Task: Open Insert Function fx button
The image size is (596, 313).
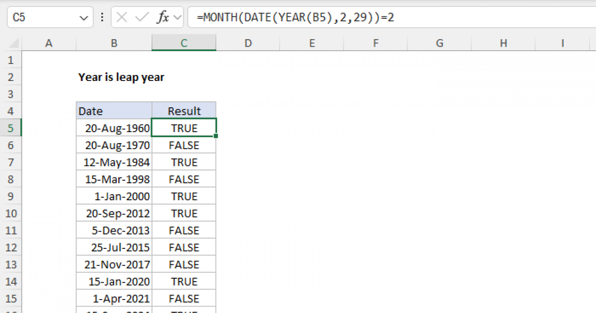Action: pyautogui.click(x=162, y=18)
